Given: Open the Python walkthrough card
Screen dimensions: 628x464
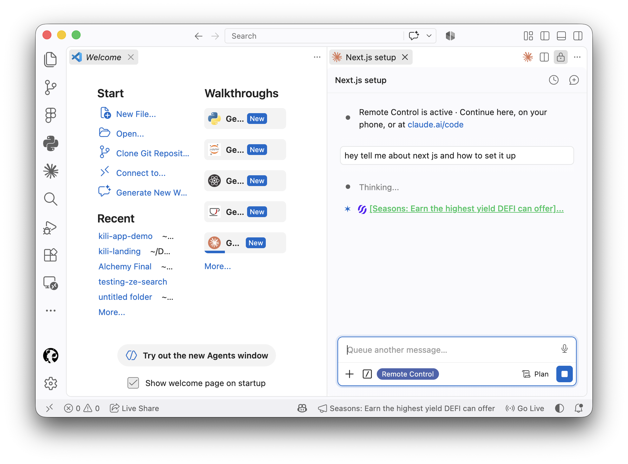Looking at the screenshot, I should coord(245,119).
